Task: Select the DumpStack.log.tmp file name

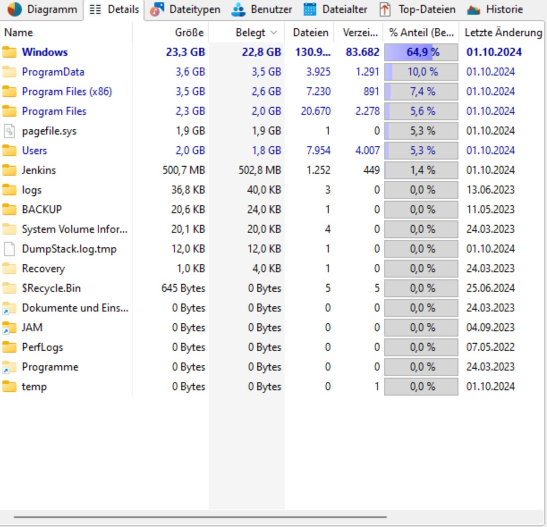Action: (x=69, y=249)
